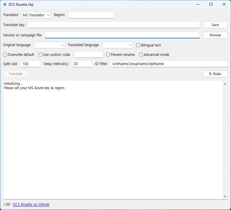Click the ID Filter field
This screenshot has height=210, width=231.
pyautogui.click(x=169, y=64)
